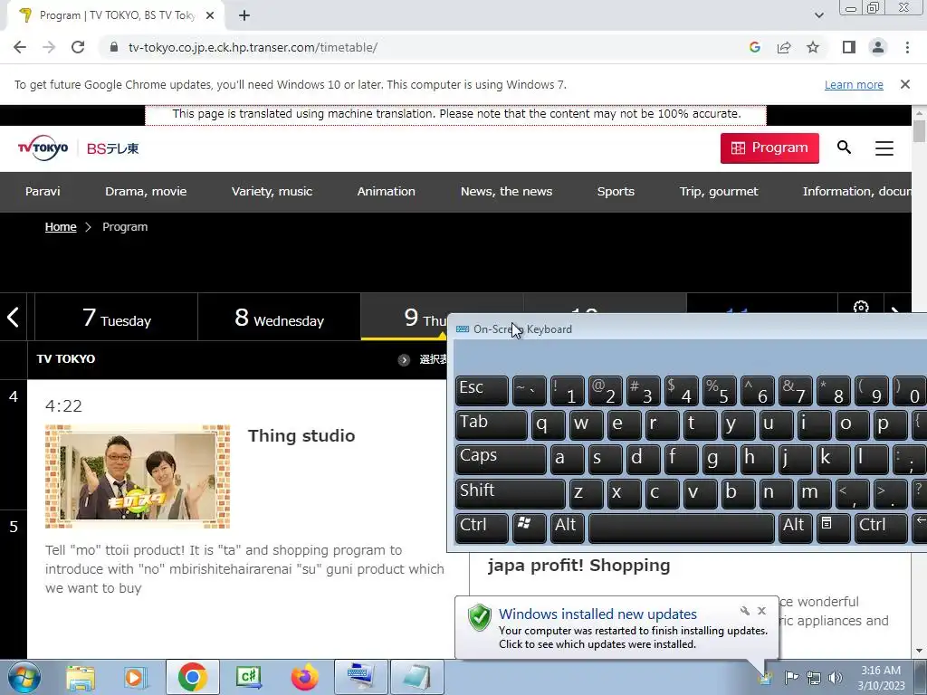Select the 9 Thursday tab
Image resolution: width=927 pixels, height=695 pixels.
click(405, 318)
